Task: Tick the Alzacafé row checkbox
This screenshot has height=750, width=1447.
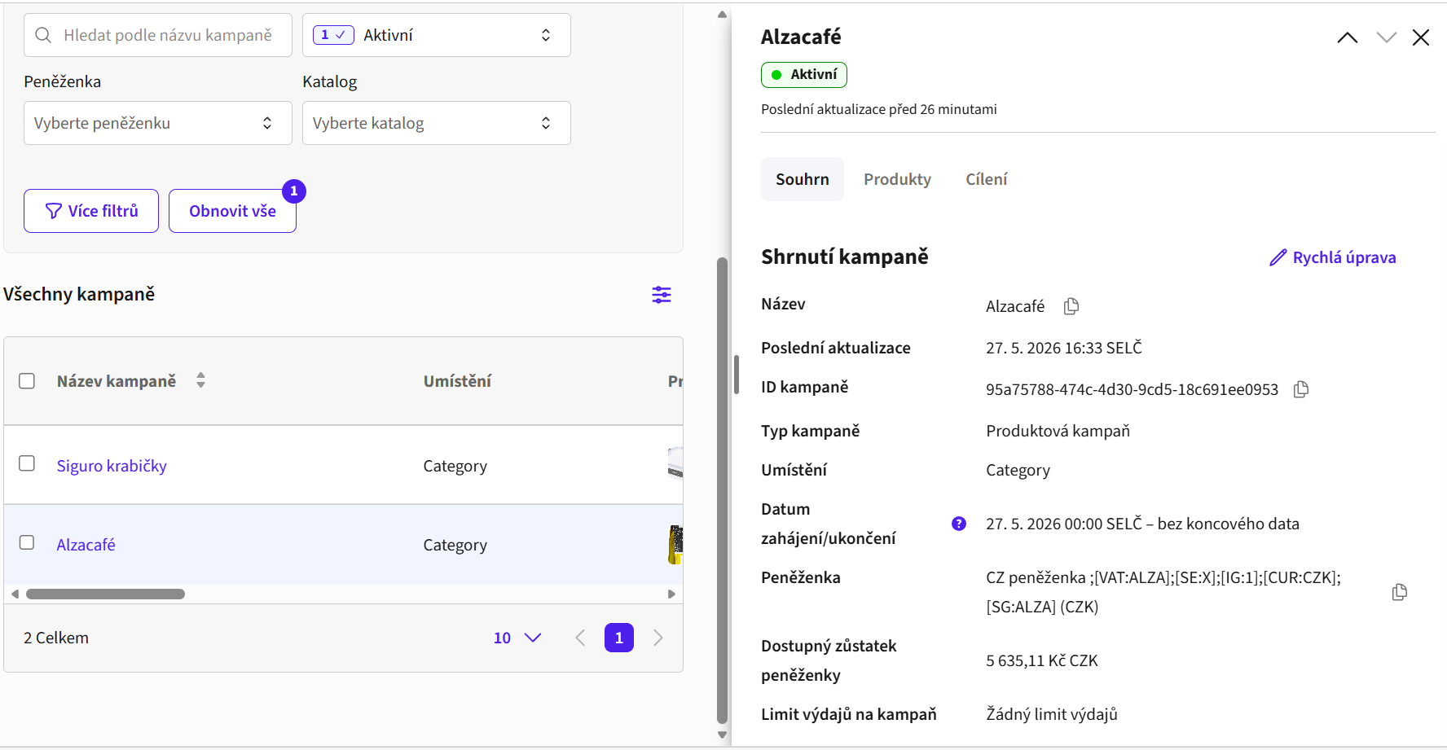Action: pyautogui.click(x=27, y=542)
